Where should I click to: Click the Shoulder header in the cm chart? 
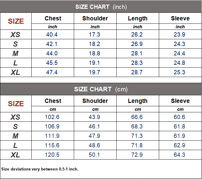[95, 101]
